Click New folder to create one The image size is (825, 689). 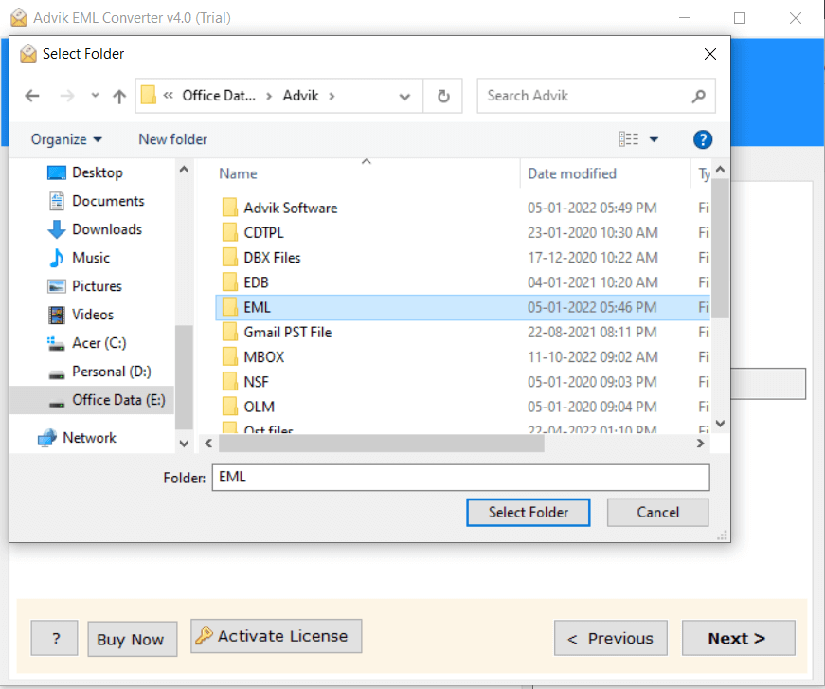click(172, 139)
